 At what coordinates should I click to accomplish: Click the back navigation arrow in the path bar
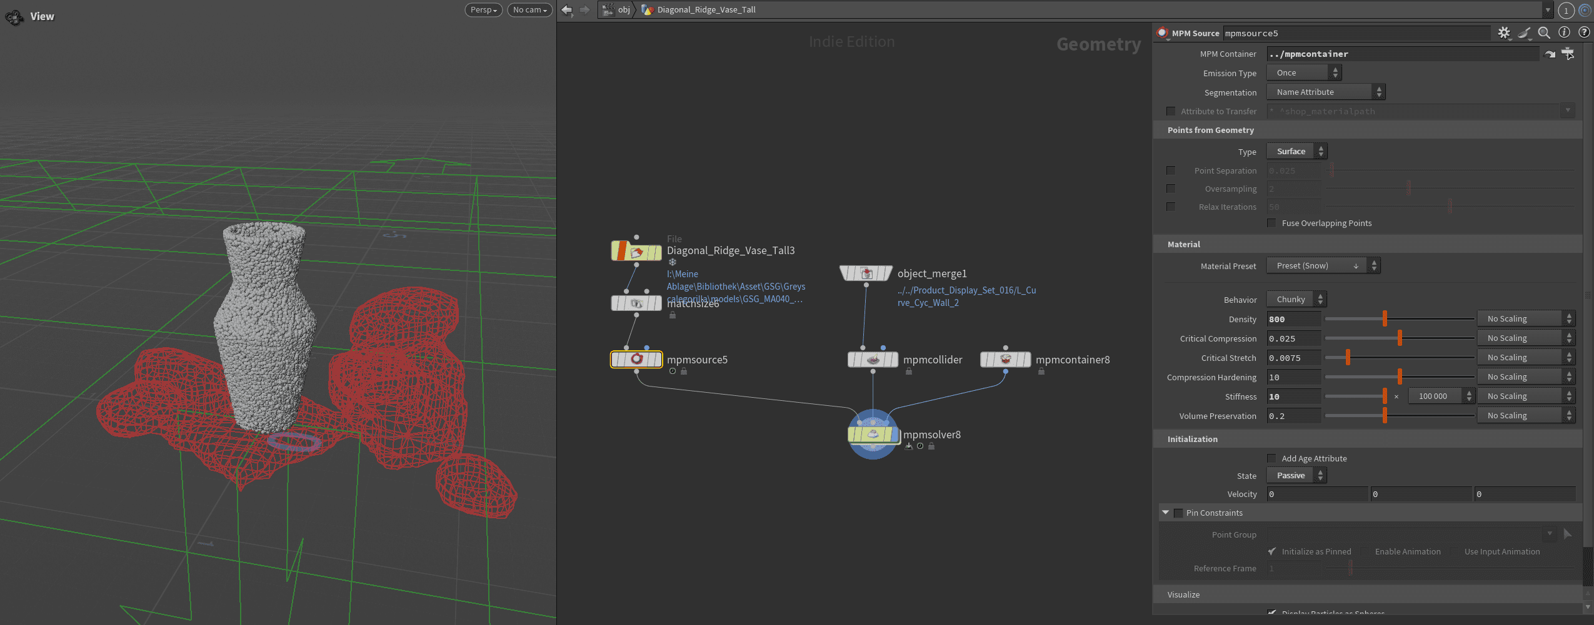(x=566, y=9)
